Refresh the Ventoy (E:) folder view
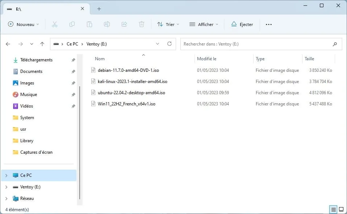347x214 pixels. pos(170,44)
